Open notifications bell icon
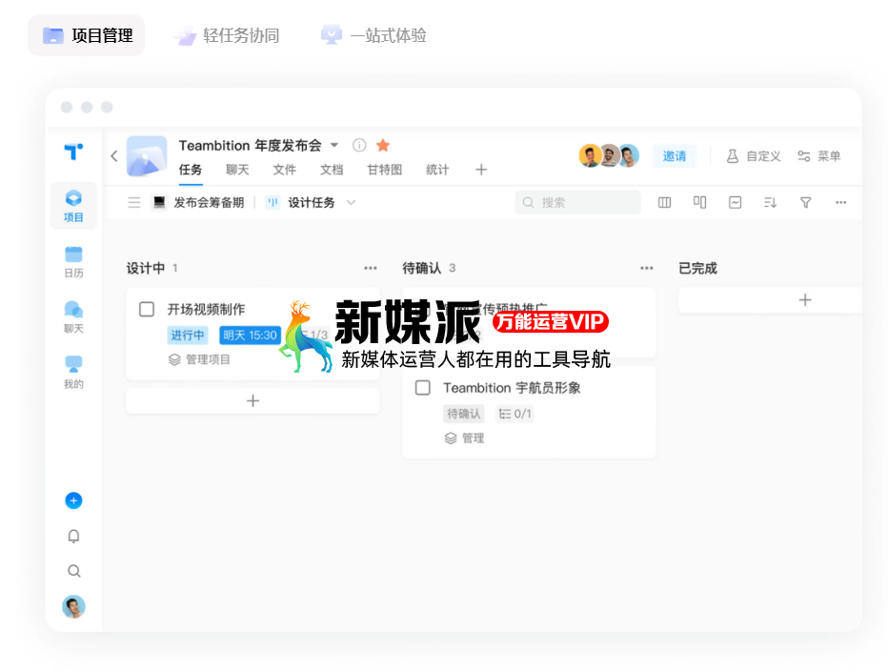 [x=73, y=536]
